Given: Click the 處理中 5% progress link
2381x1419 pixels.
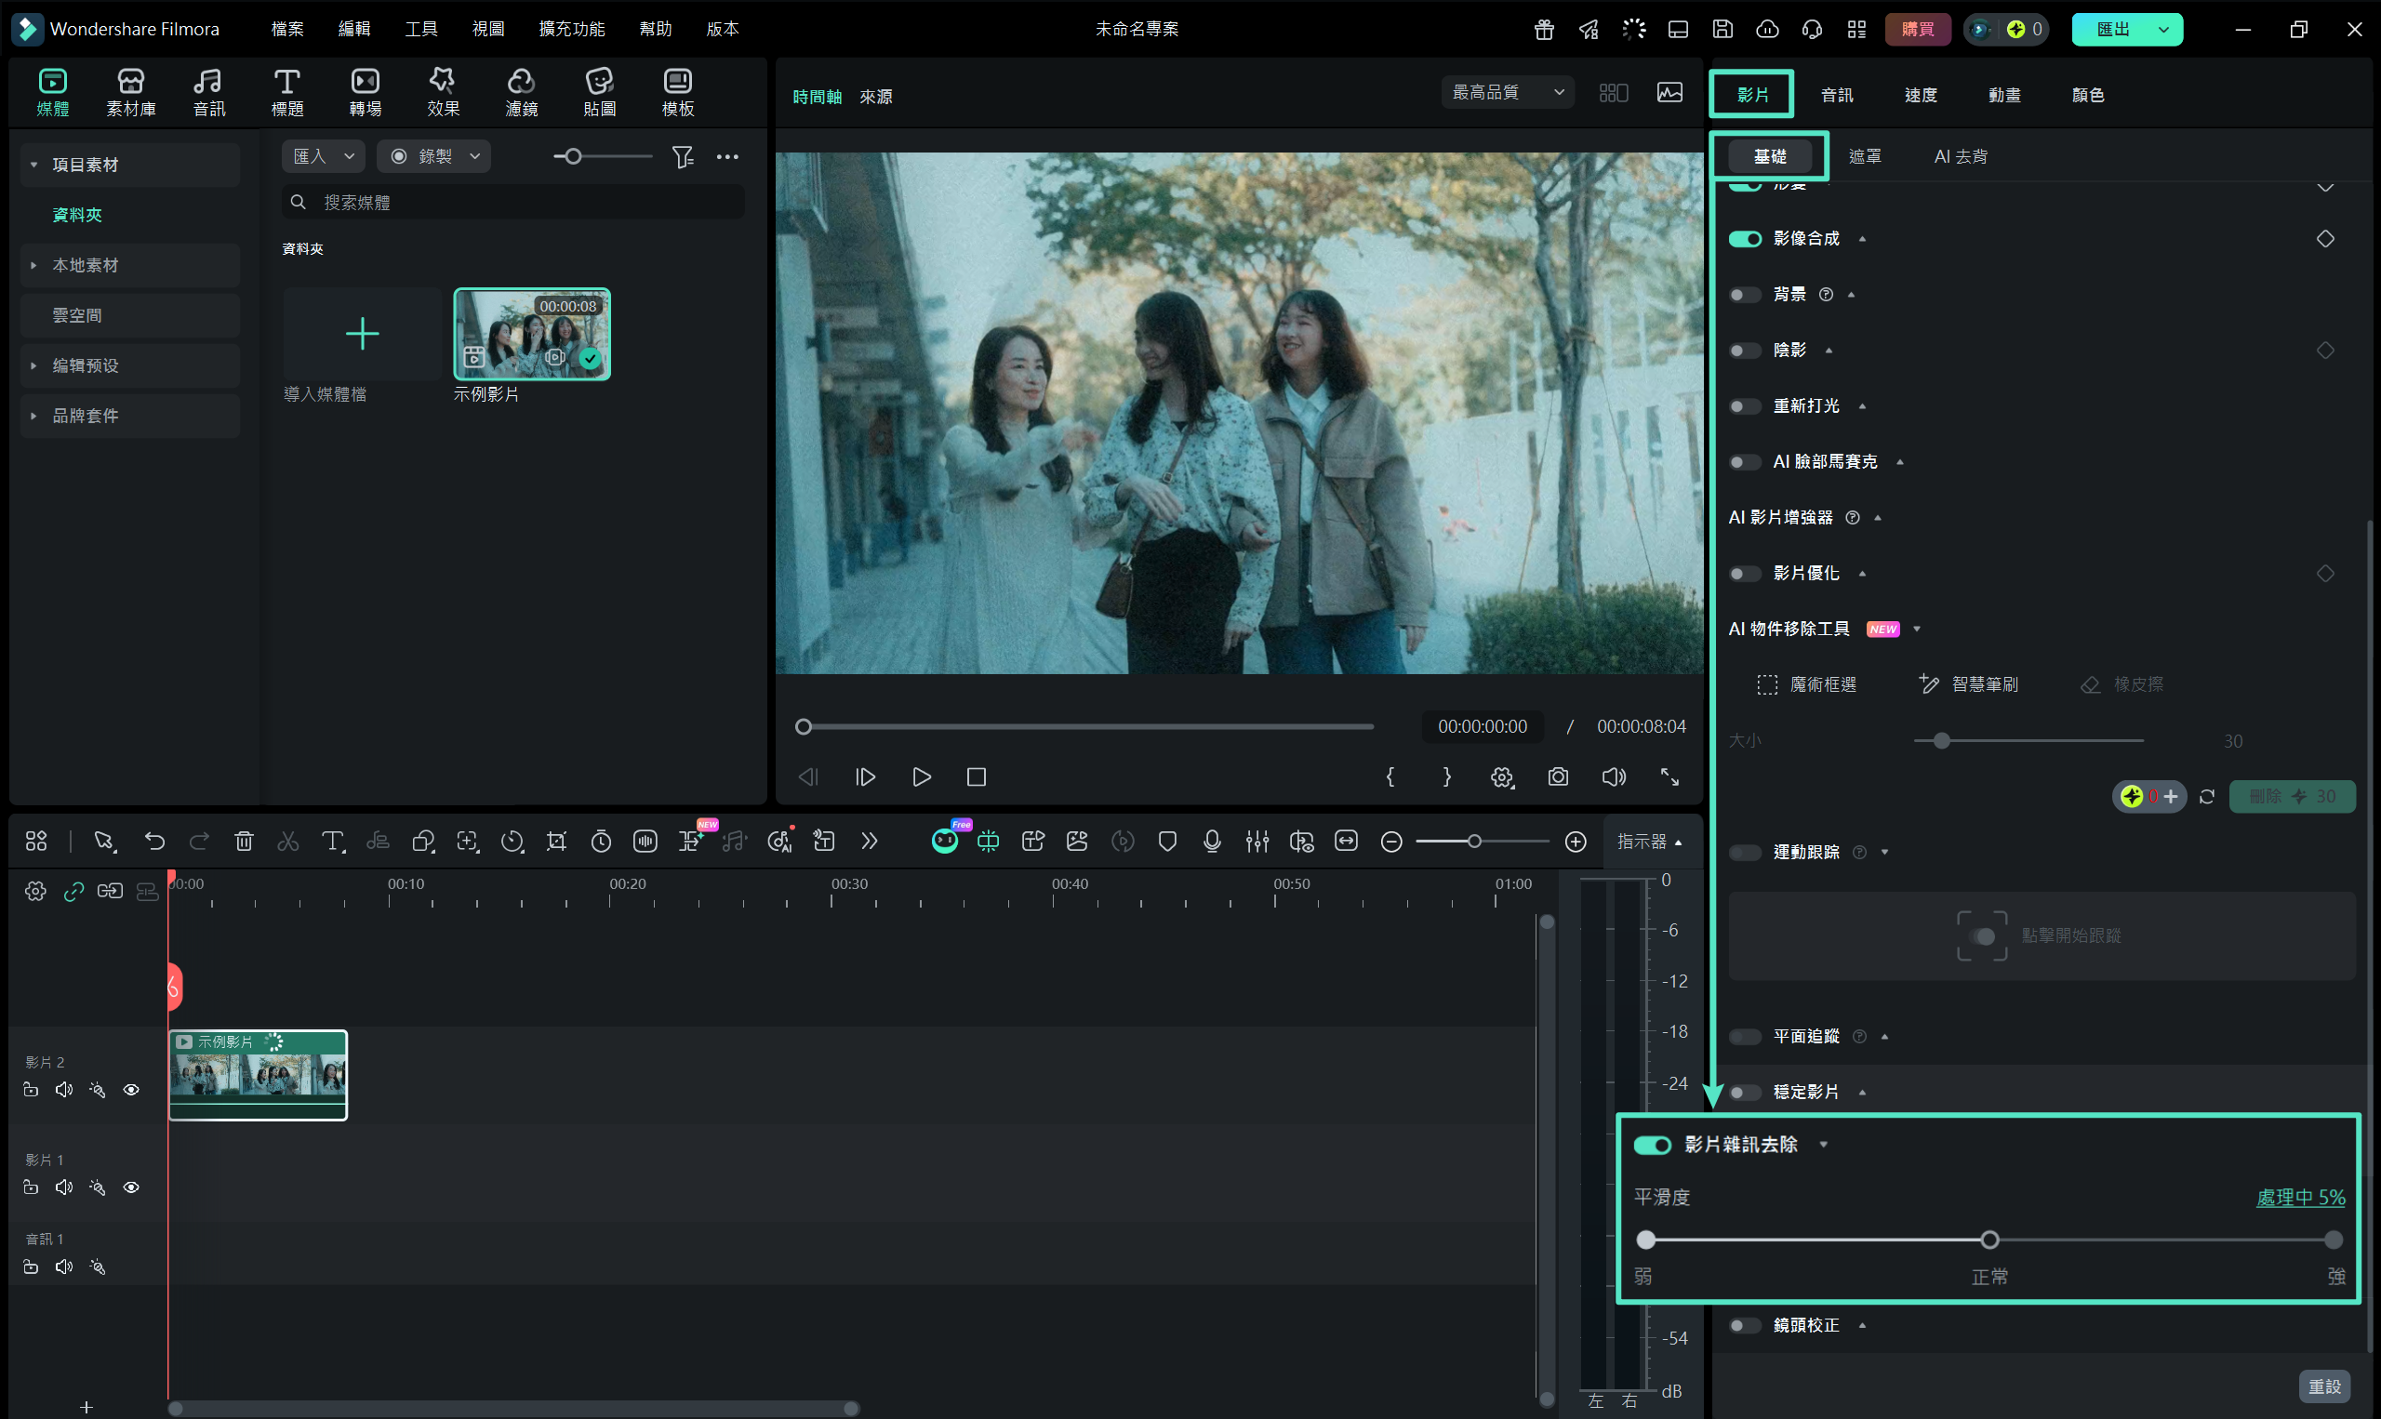Looking at the screenshot, I should point(2300,1197).
